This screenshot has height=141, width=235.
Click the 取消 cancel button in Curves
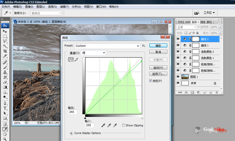click(x=158, y=52)
